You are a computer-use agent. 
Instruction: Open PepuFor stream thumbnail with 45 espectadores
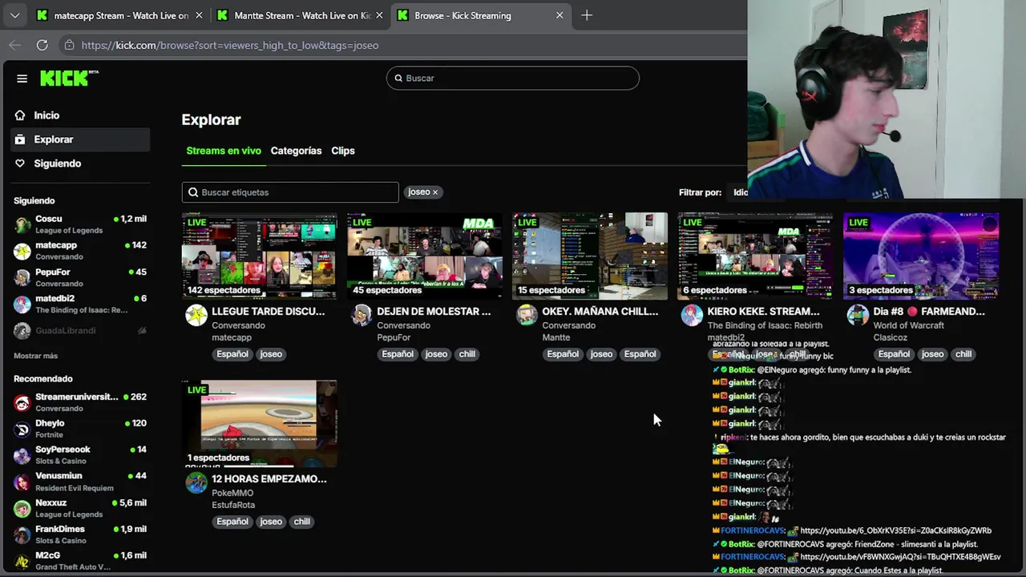coord(425,256)
